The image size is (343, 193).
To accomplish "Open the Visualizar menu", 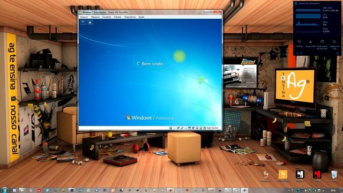I will click(x=107, y=17).
